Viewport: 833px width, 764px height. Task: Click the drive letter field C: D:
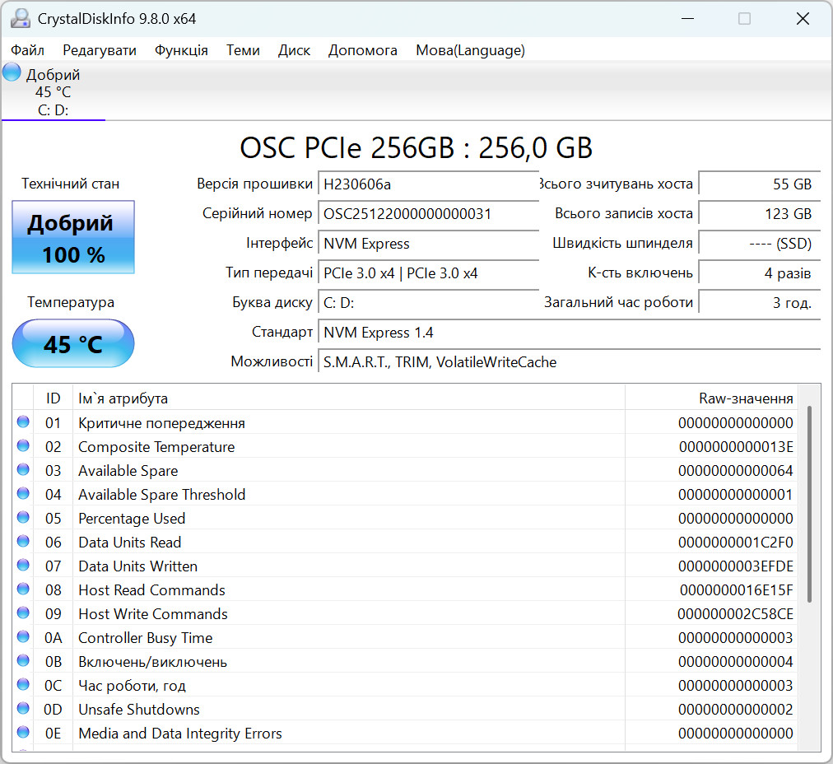[x=428, y=303]
